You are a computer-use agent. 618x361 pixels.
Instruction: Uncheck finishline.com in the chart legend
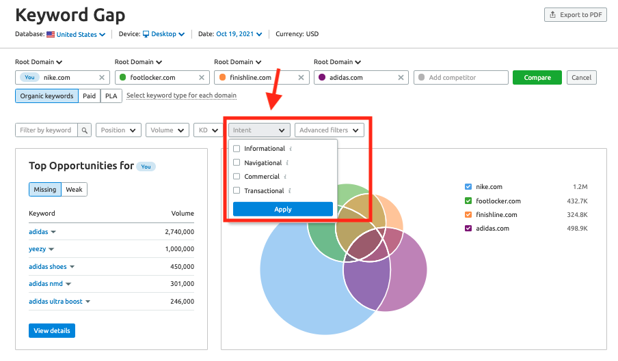(468, 215)
